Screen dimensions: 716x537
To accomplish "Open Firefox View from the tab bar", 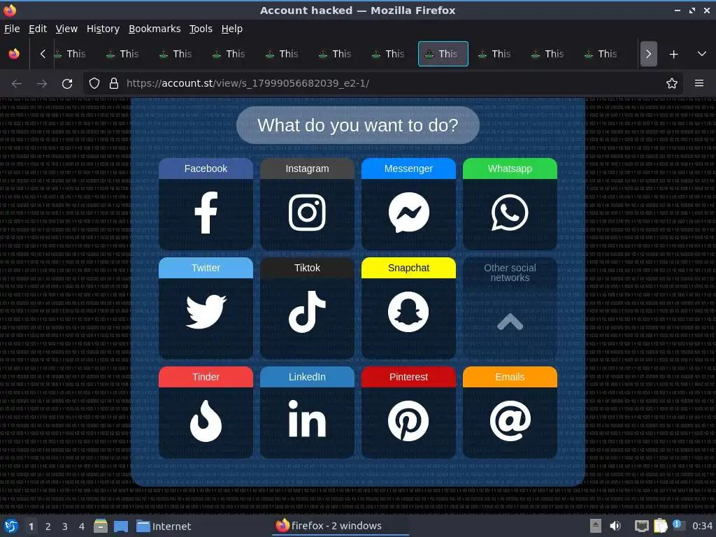I will [14, 54].
